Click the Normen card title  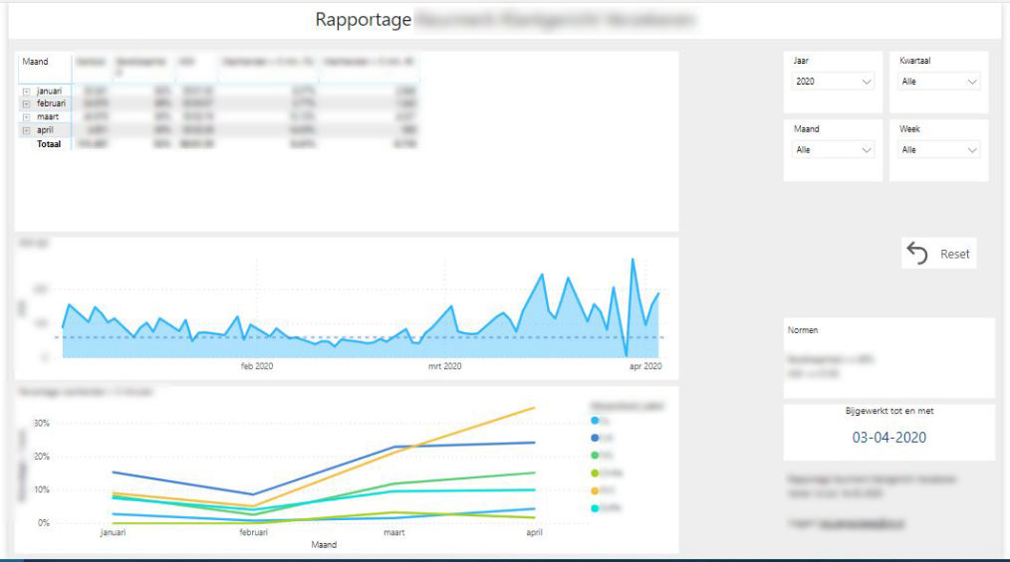[x=803, y=329]
